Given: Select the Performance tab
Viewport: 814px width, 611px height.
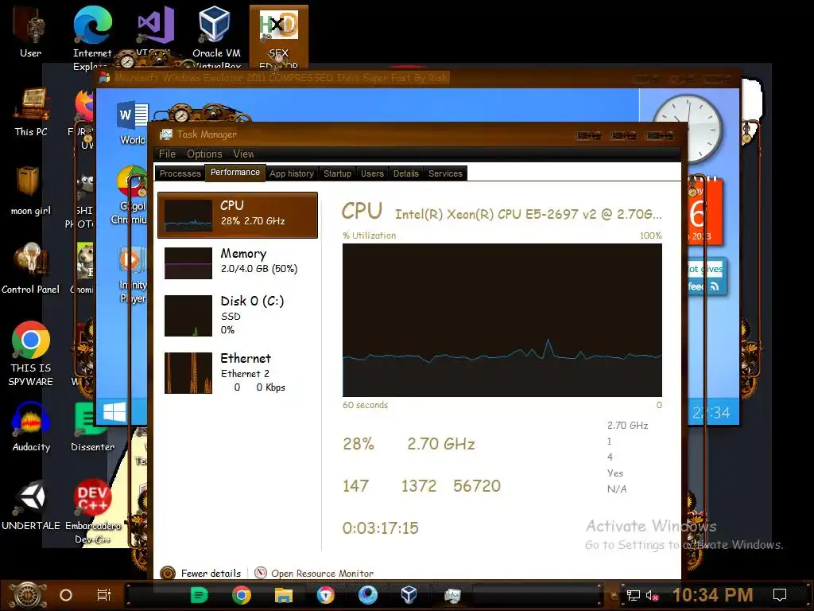Looking at the screenshot, I should [235, 173].
